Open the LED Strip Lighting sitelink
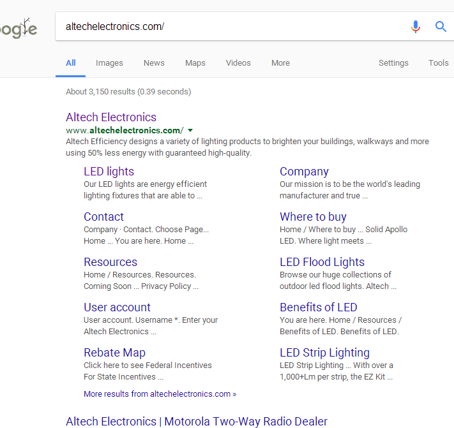The image size is (454, 428). 324,353
